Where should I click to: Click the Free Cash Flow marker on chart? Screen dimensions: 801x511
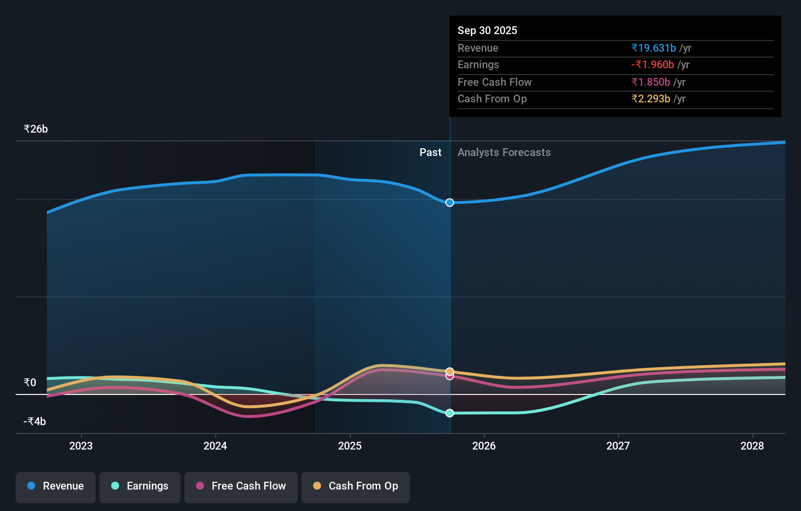pos(449,376)
